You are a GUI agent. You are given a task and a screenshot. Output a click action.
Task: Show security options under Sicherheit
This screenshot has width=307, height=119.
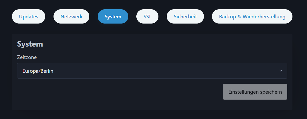(x=185, y=17)
